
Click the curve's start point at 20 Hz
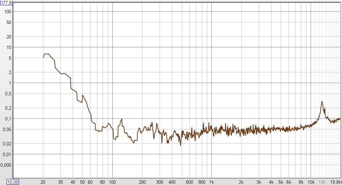click(43, 57)
